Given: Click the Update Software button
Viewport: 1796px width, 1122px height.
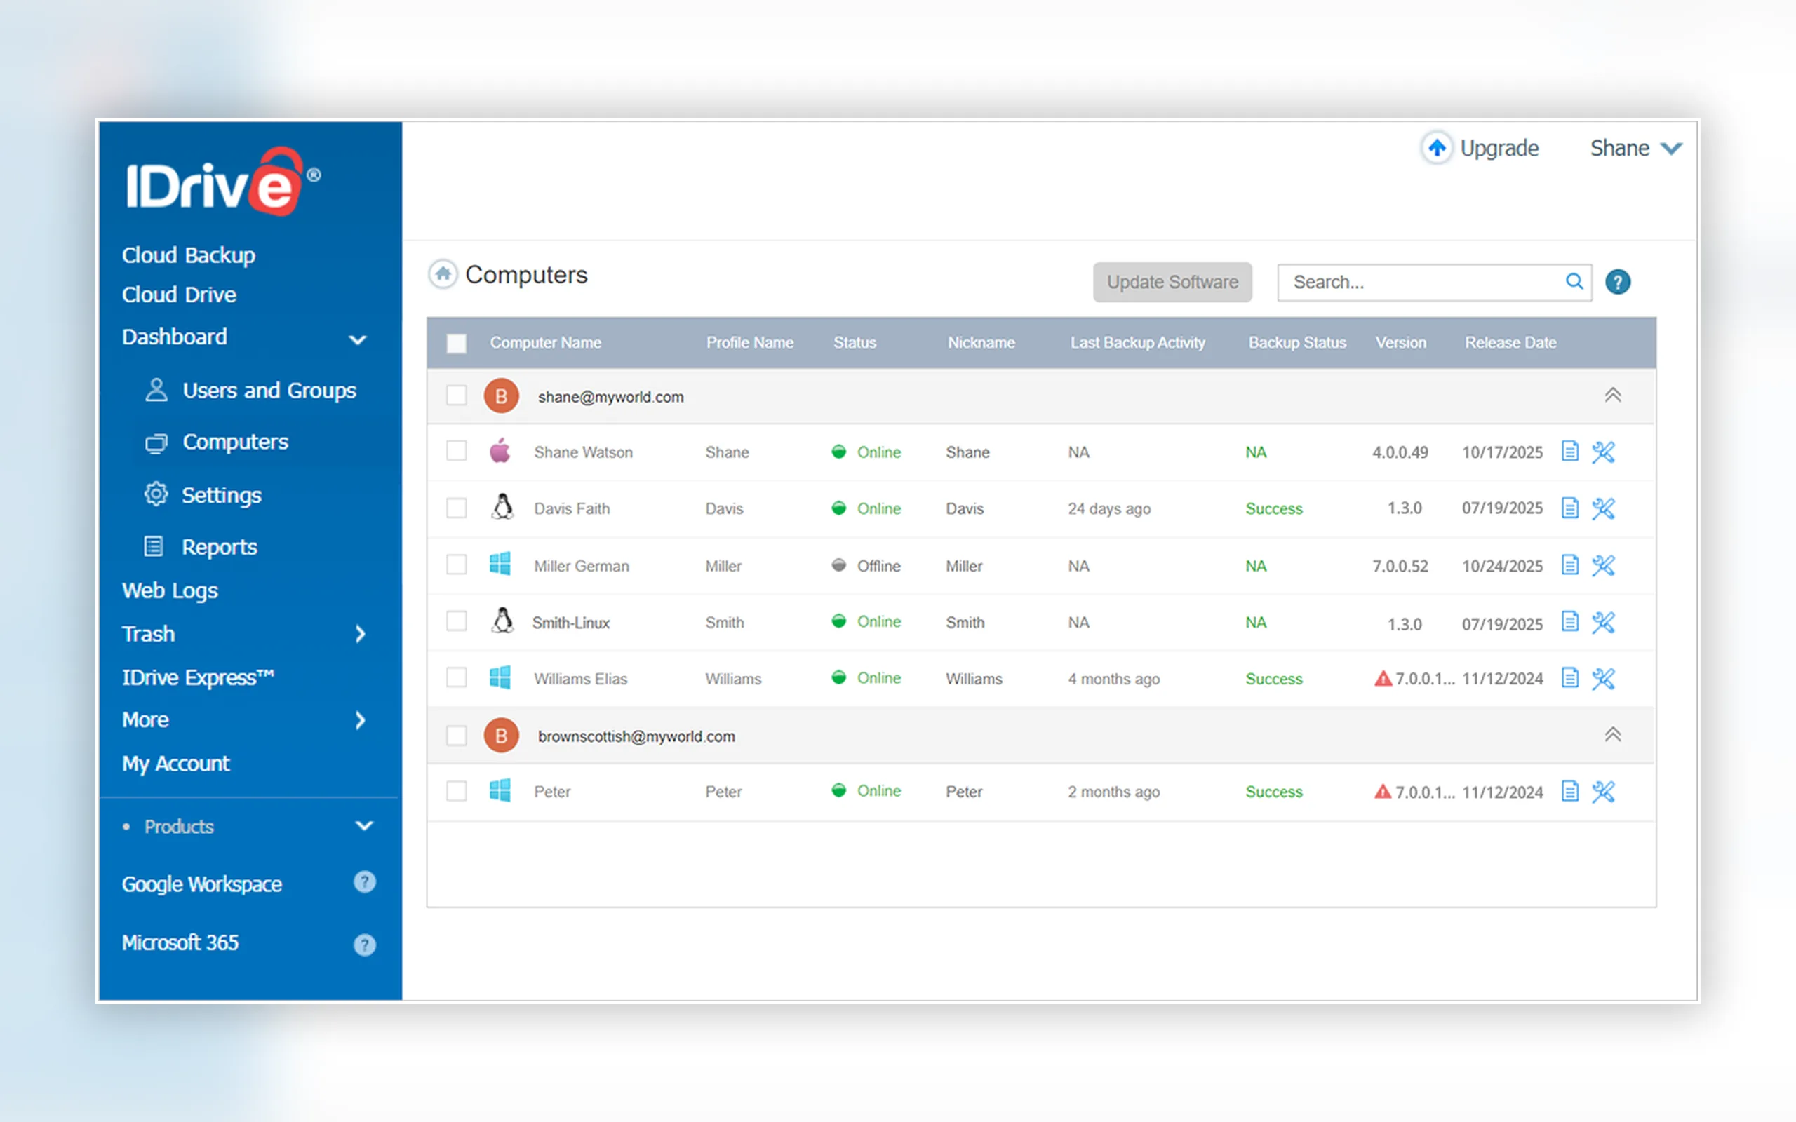Looking at the screenshot, I should pyautogui.click(x=1172, y=282).
